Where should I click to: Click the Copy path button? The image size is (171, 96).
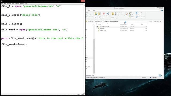pos(88,15)
